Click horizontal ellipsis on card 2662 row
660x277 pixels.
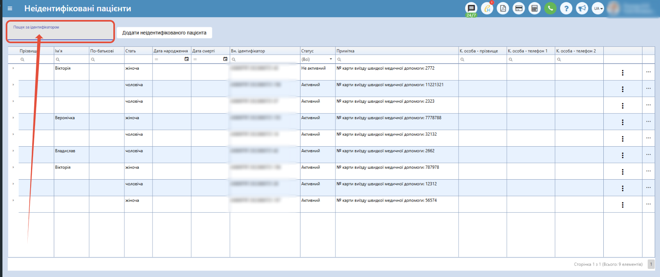[649, 154]
